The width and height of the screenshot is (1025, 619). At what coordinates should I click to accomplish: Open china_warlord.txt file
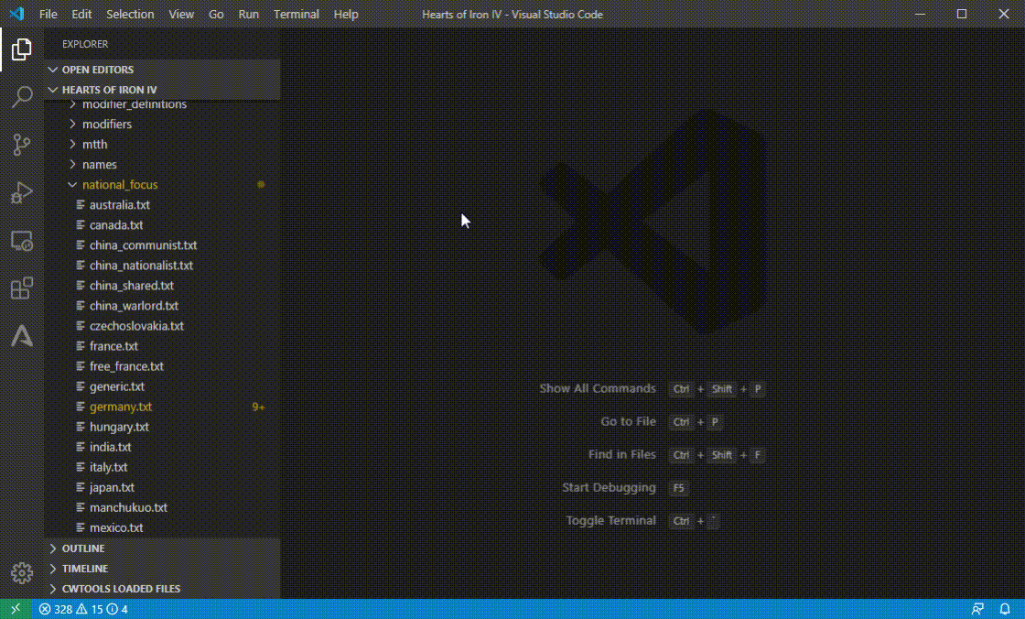162,306
